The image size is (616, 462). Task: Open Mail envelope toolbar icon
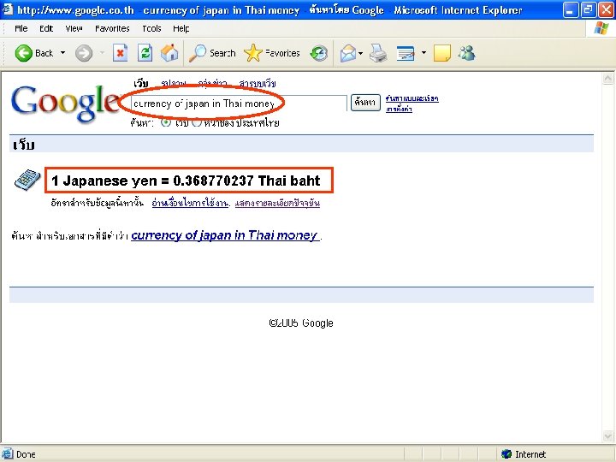348,53
